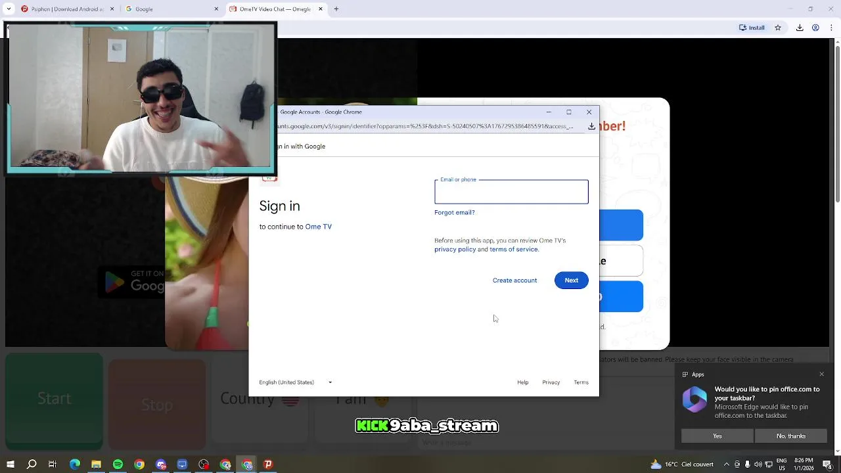
Task: Open the Chrome profile avatar icon
Action: [x=815, y=28]
